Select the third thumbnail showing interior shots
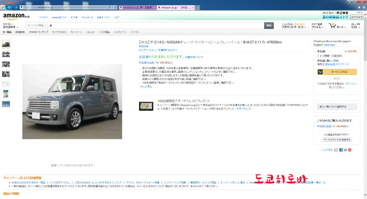This screenshot has height=199, width=367. (6, 64)
